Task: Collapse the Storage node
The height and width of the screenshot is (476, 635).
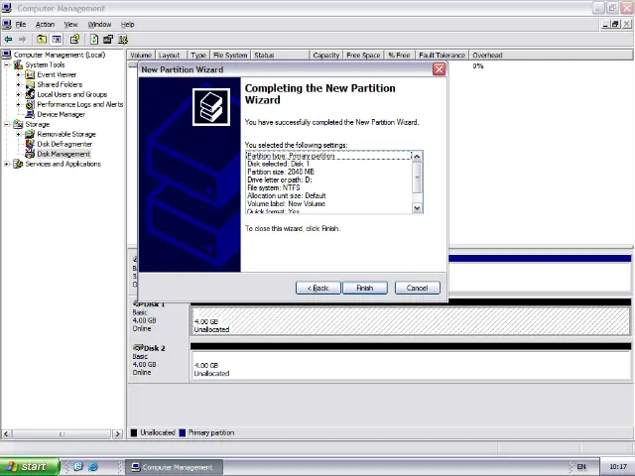Action: (x=7, y=124)
